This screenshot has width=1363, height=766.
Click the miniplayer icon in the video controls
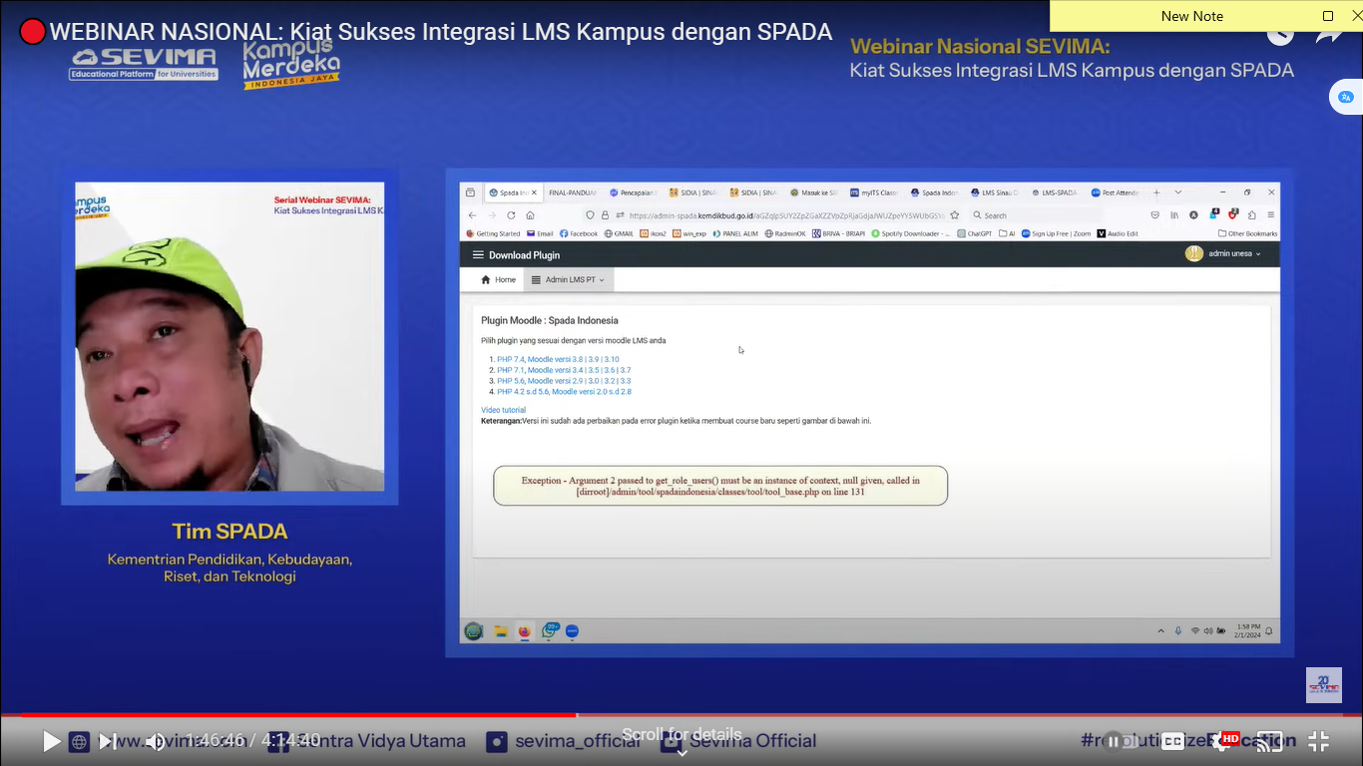pyautogui.click(x=1268, y=740)
